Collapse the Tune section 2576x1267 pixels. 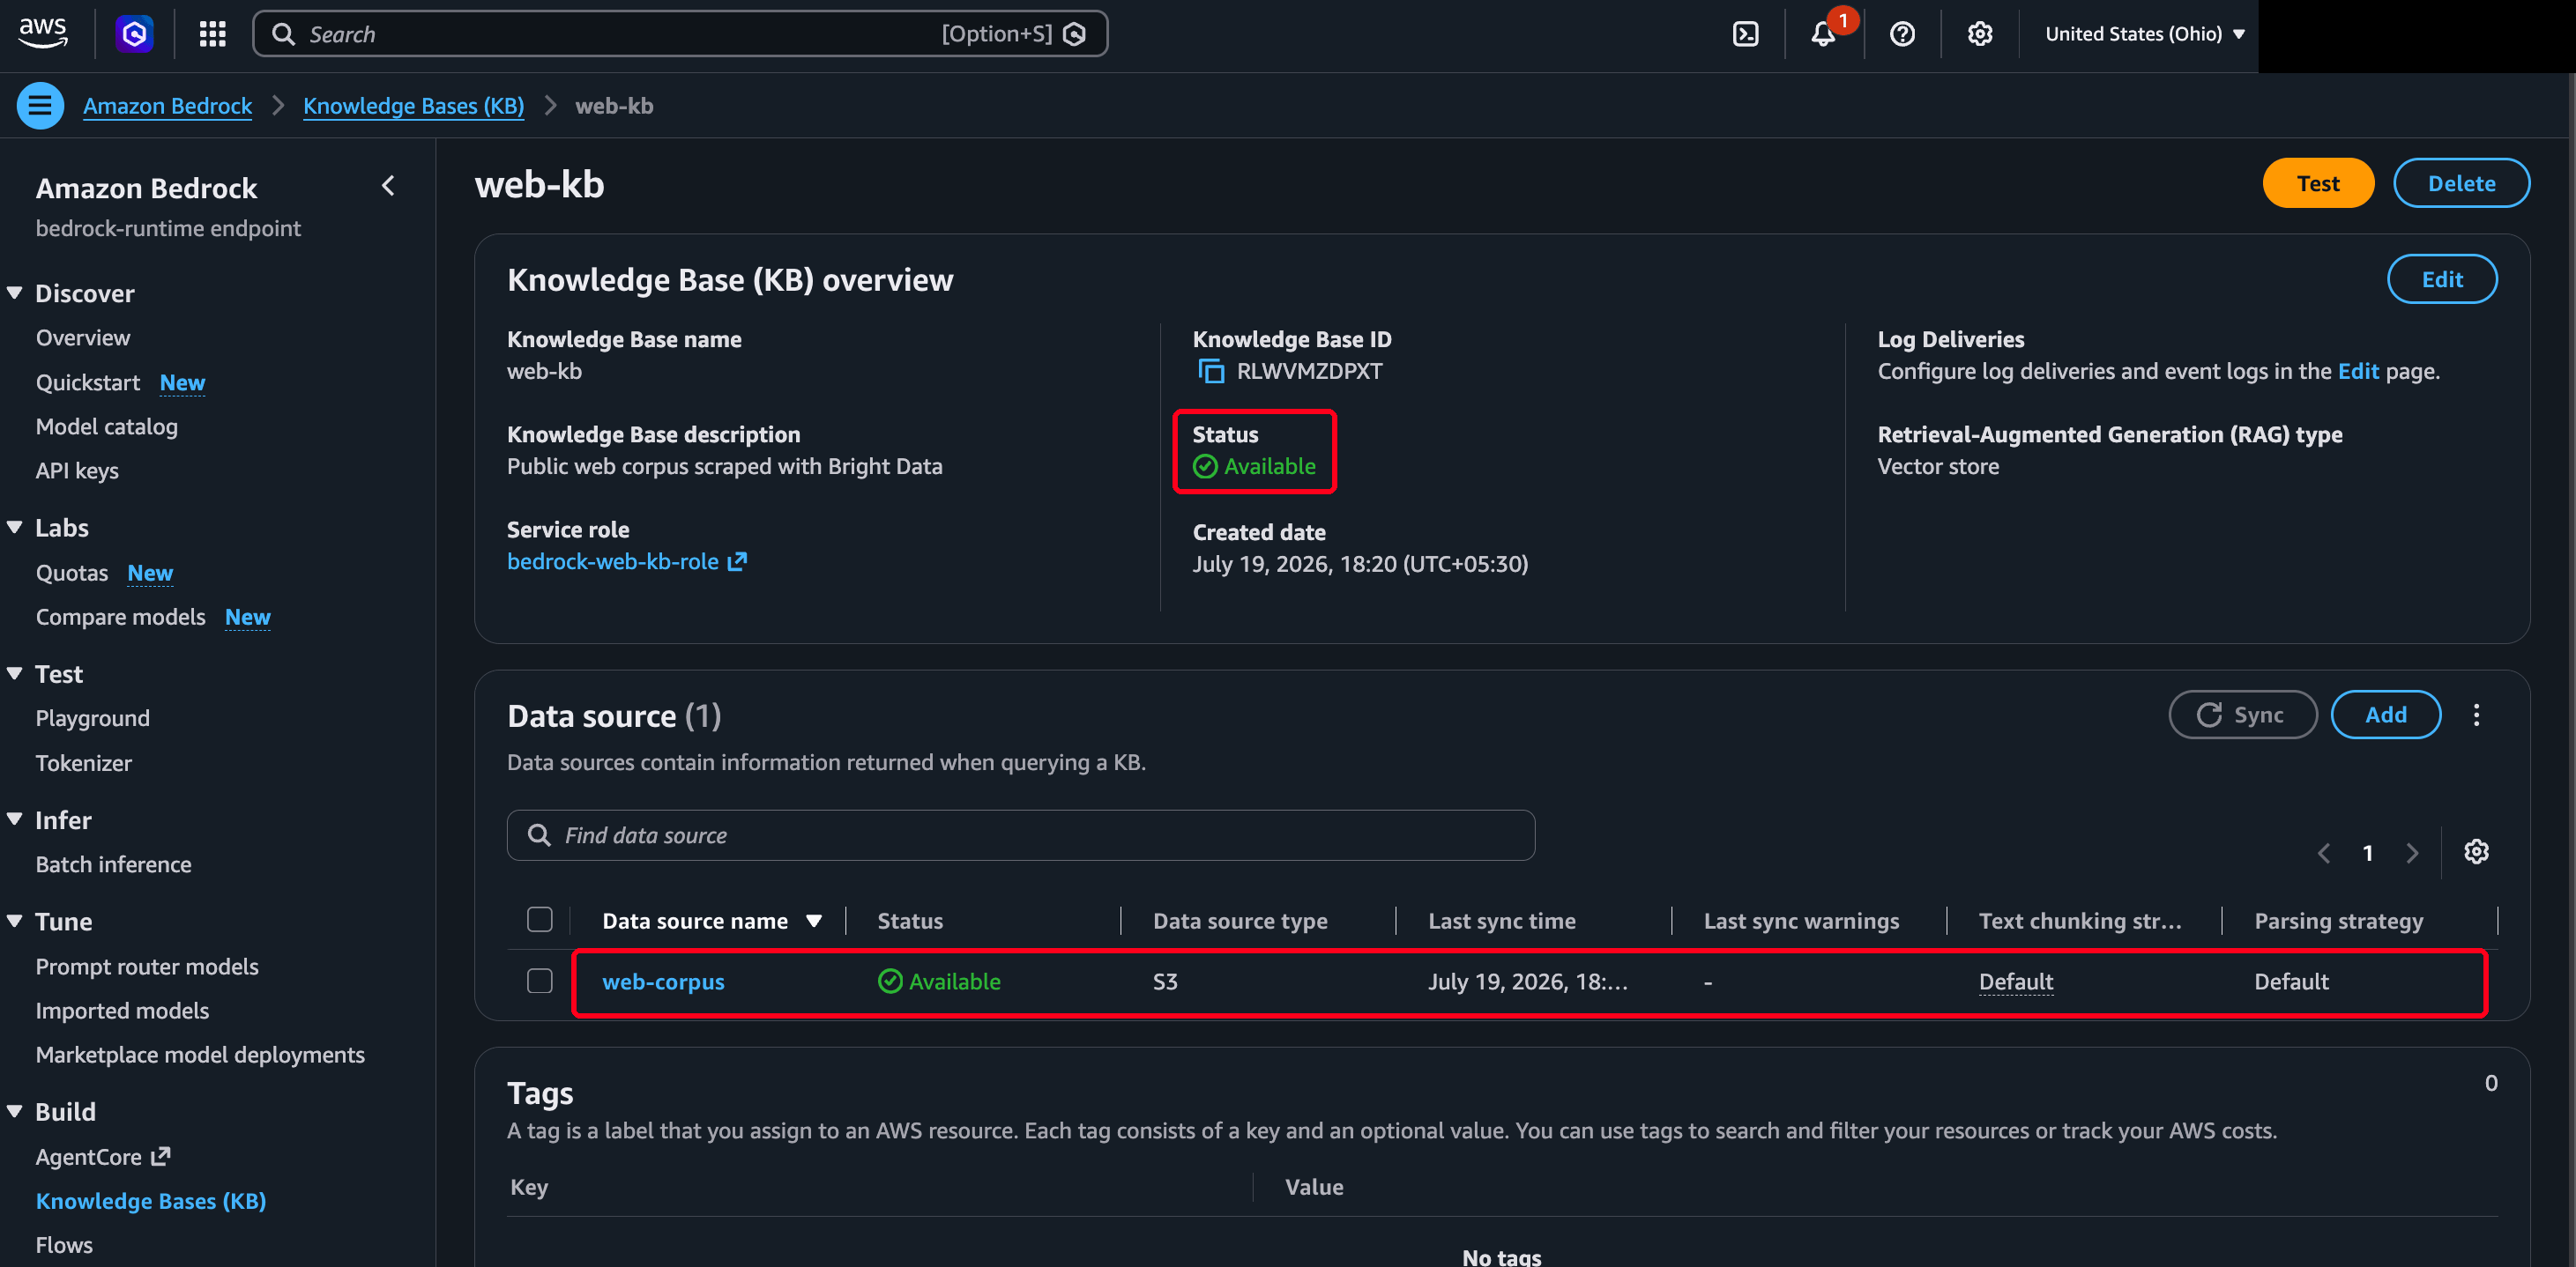coord(14,922)
